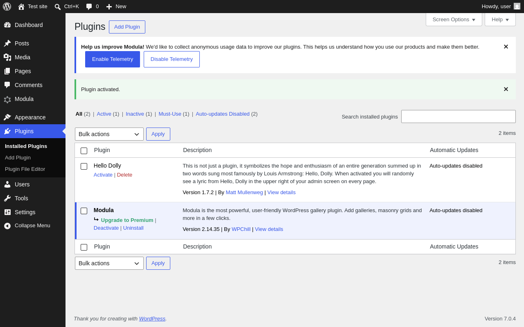Filter plugins by Active
Image resolution: width=524 pixels, height=327 pixels.
coord(104,114)
